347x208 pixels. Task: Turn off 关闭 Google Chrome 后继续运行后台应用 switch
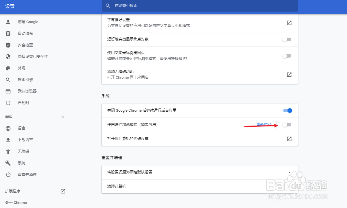pos(288,110)
